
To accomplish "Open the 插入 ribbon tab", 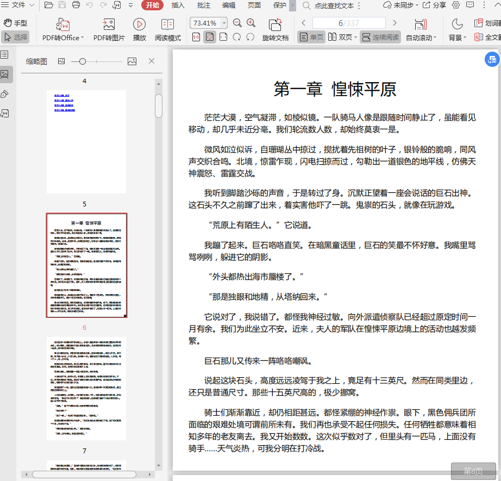I will pos(178,5).
